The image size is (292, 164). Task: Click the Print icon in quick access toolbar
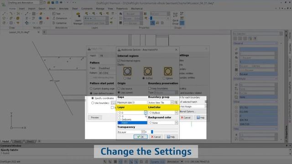point(61,3)
